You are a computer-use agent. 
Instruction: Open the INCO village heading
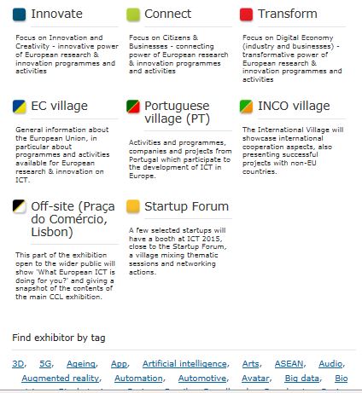294,106
